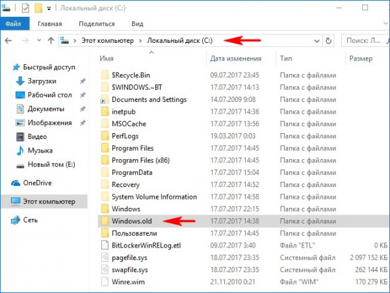Click the size value 2 097 152 КБ
Screen dimensions: 390x293
coord(369,258)
